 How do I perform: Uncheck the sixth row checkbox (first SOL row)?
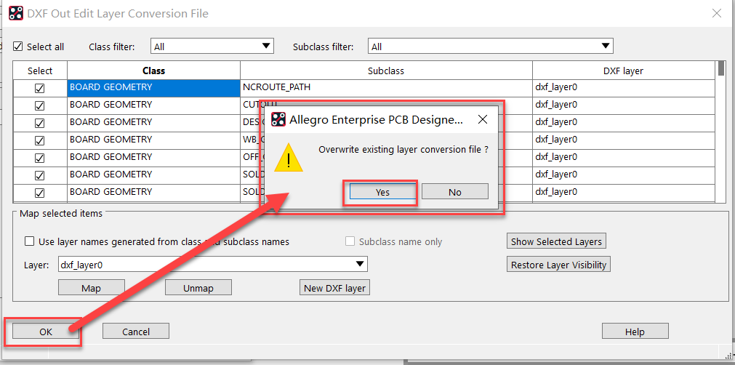40,175
